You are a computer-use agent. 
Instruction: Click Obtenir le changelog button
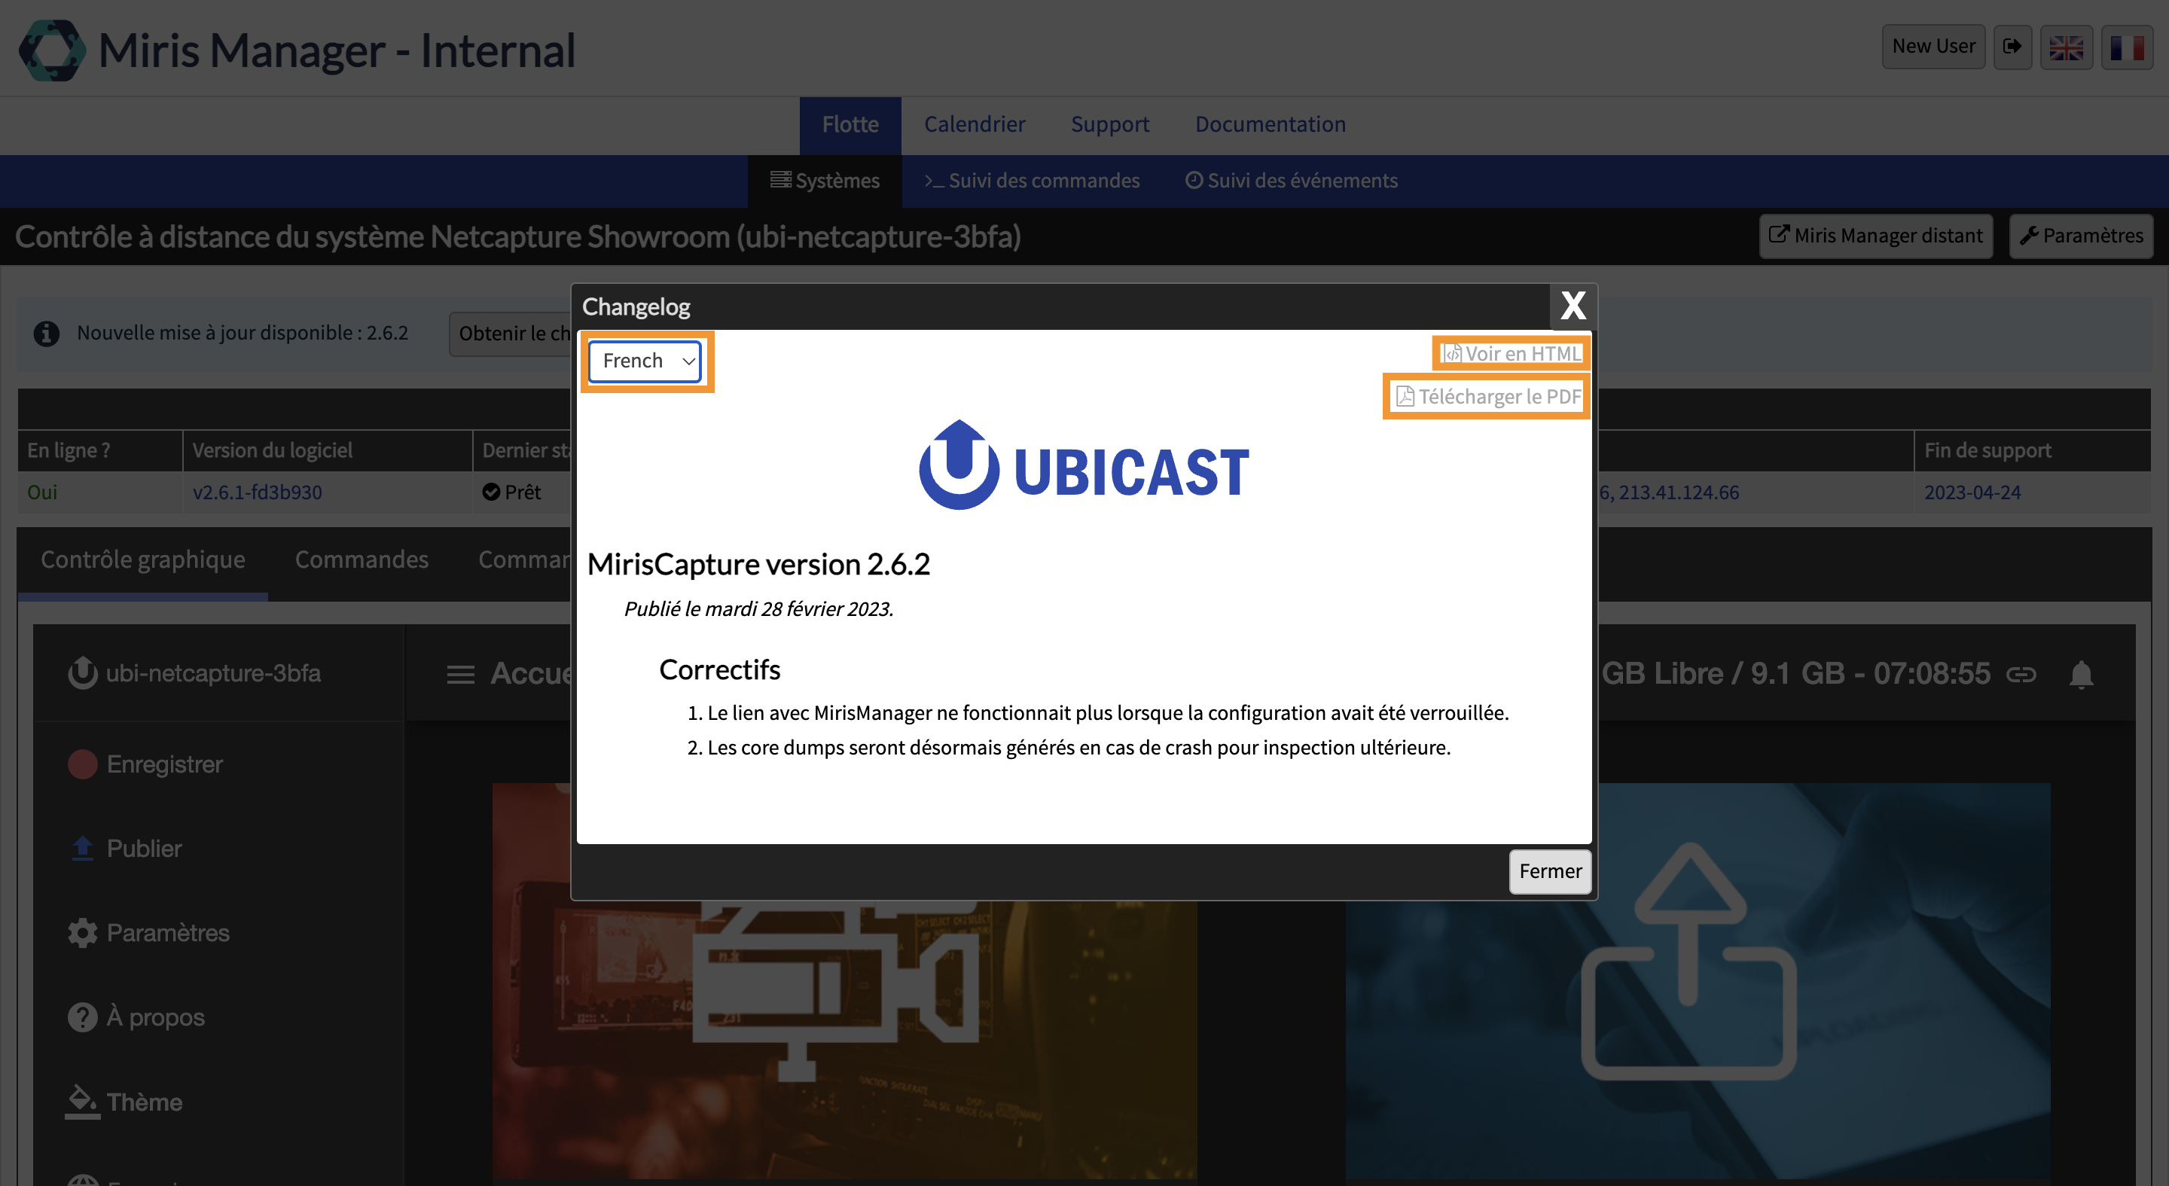click(x=511, y=334)
